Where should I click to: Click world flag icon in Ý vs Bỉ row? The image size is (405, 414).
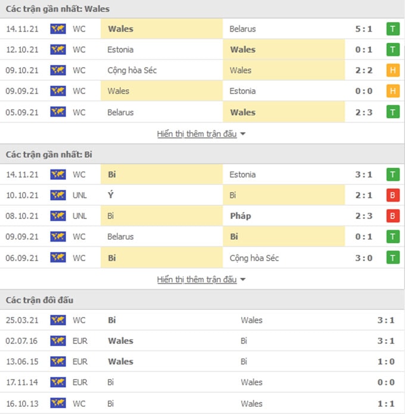click(x=58, y=195)
